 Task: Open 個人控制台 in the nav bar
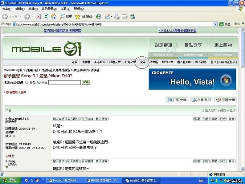pos(185,62)
